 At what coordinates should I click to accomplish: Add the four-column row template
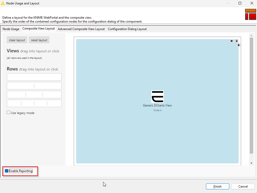click(34, 103)
